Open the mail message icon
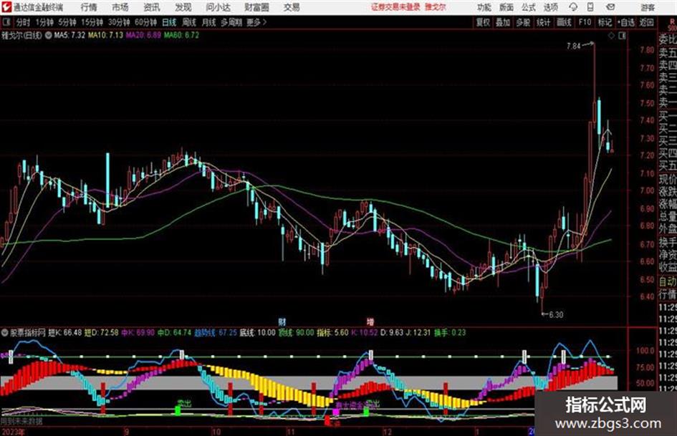The image size is (677, 436). [610, 7]
